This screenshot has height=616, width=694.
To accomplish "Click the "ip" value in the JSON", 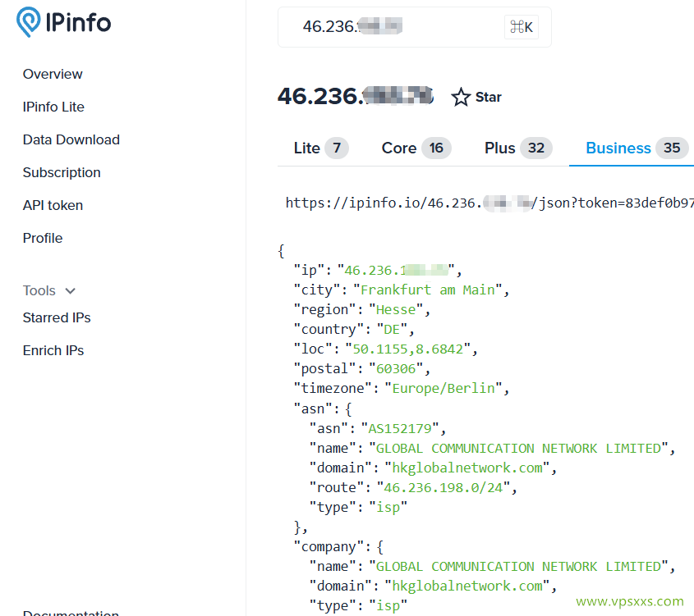I will click(396, 270).
